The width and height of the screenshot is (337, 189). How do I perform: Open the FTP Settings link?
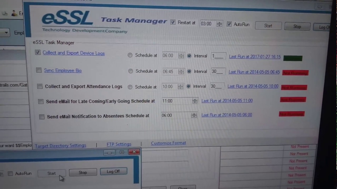[119, 144]
